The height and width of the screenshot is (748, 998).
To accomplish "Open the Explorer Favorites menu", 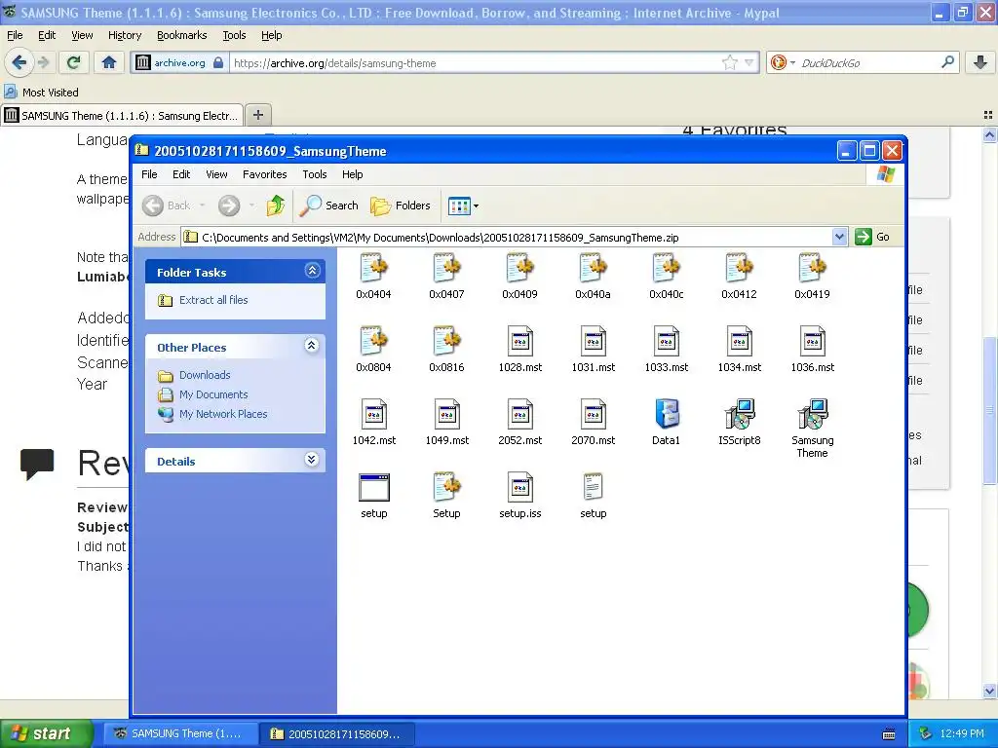I will point(265,174).
